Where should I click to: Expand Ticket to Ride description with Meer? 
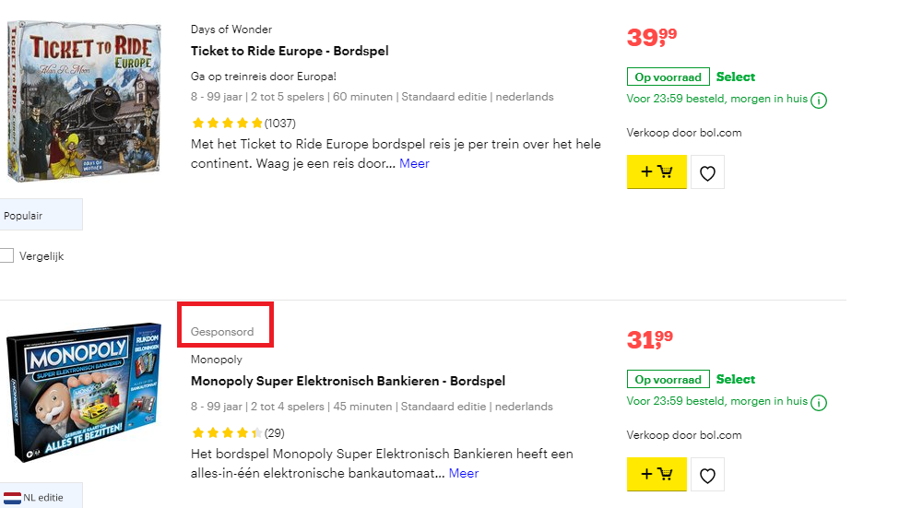click(414, 163)
